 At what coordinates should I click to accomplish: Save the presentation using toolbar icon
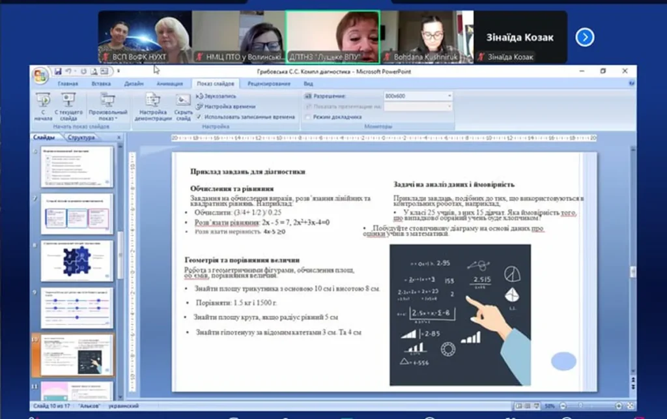point(58,71)
